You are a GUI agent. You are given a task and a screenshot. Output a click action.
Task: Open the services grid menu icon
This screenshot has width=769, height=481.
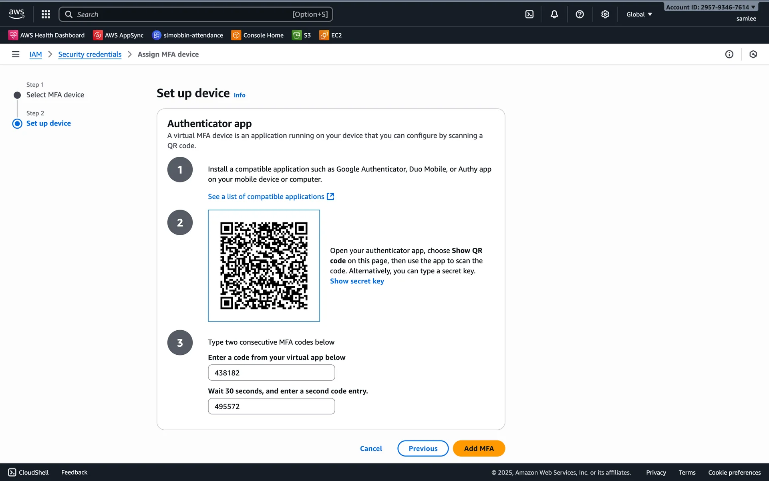tap(46, 14)
